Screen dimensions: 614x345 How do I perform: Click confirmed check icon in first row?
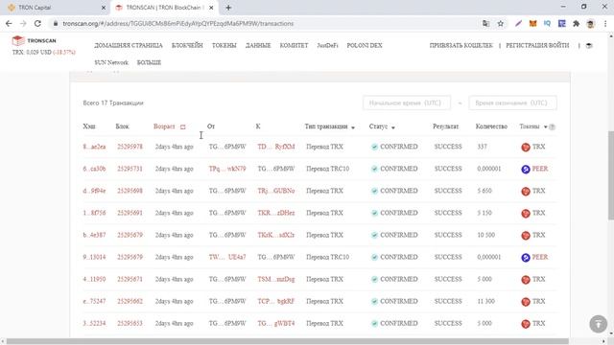tap(374, 147)
